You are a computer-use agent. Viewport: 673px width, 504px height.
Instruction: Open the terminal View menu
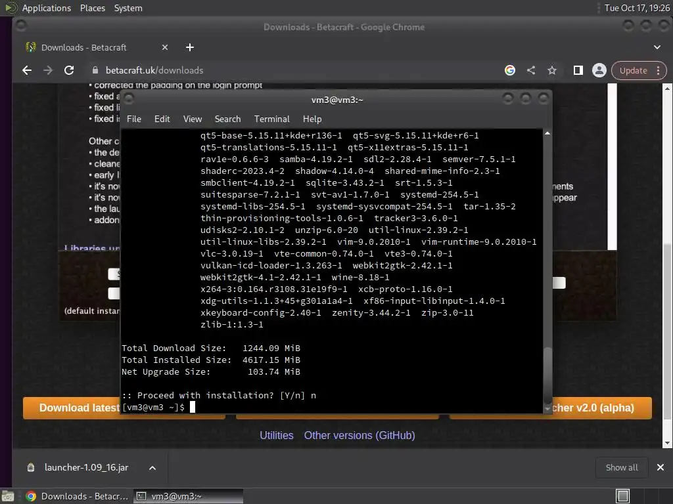point(193,119)
